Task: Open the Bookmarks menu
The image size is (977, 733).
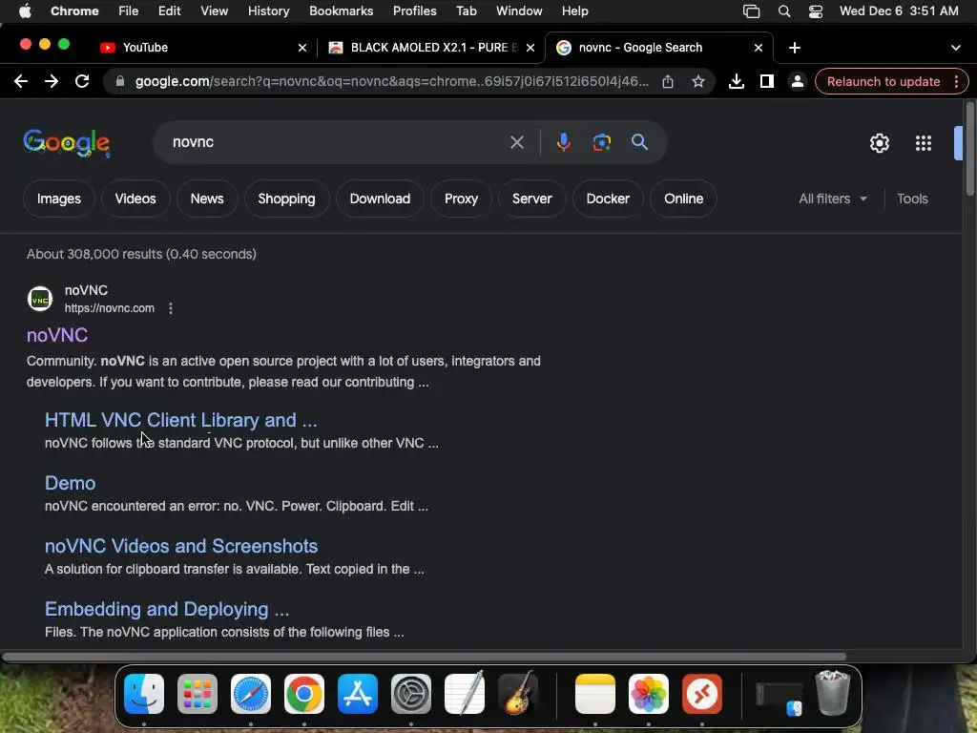Action: click(x=341, y=11)
